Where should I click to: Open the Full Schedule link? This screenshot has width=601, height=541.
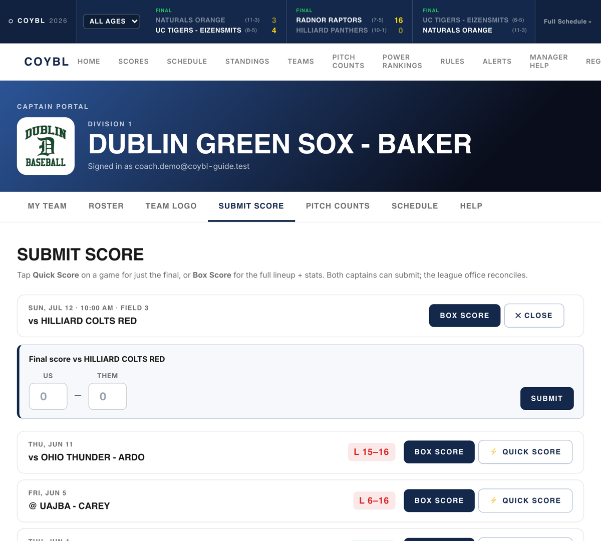coord(567,22)
